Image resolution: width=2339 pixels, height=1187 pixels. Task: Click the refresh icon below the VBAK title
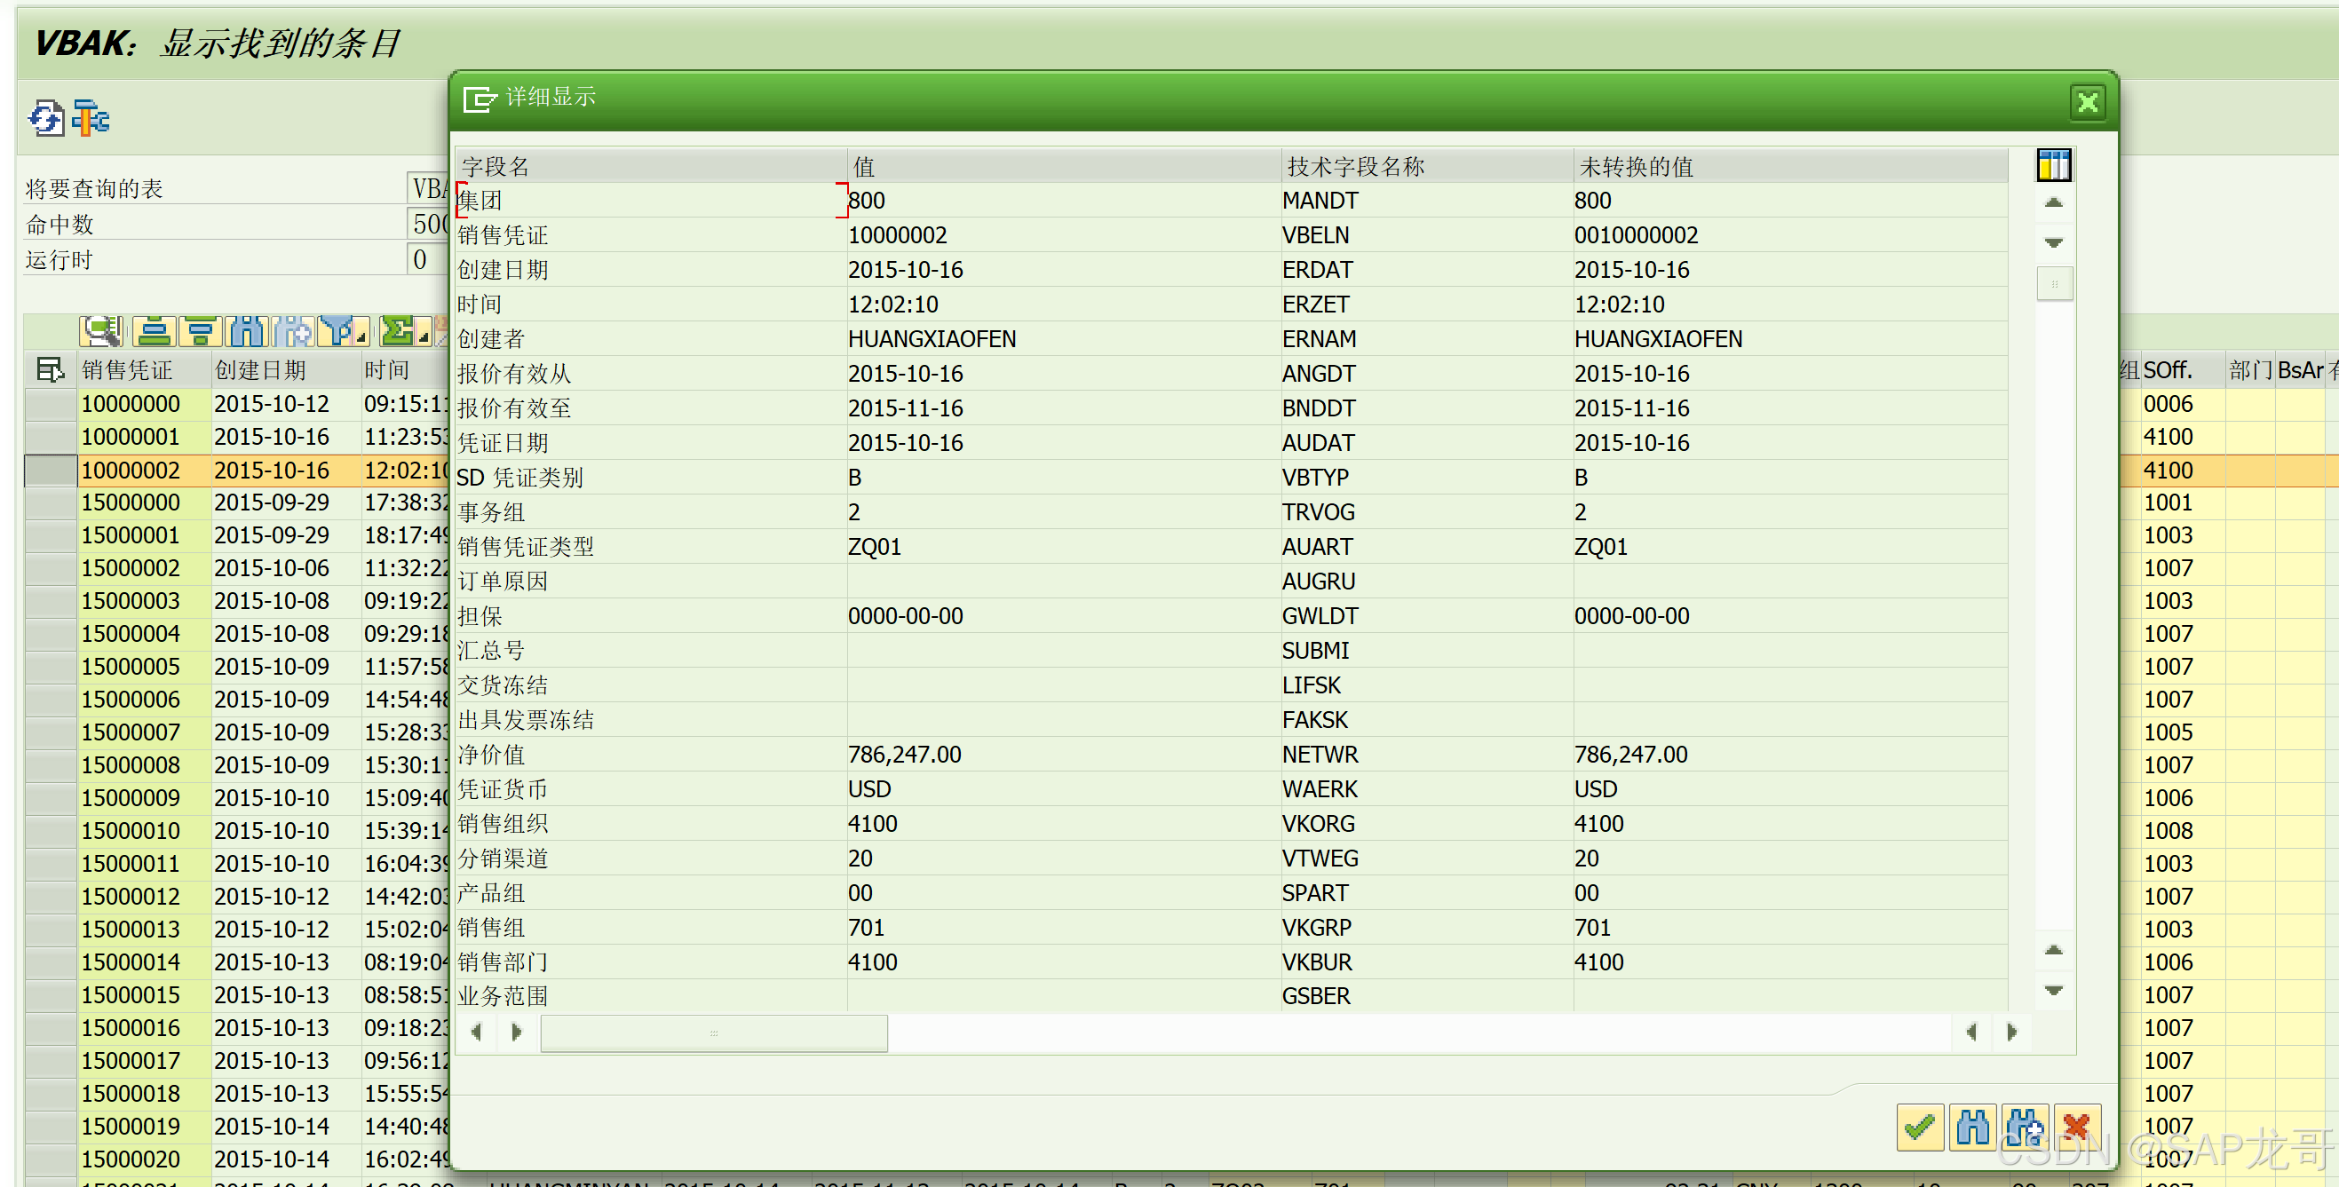(x=45, y=119)
